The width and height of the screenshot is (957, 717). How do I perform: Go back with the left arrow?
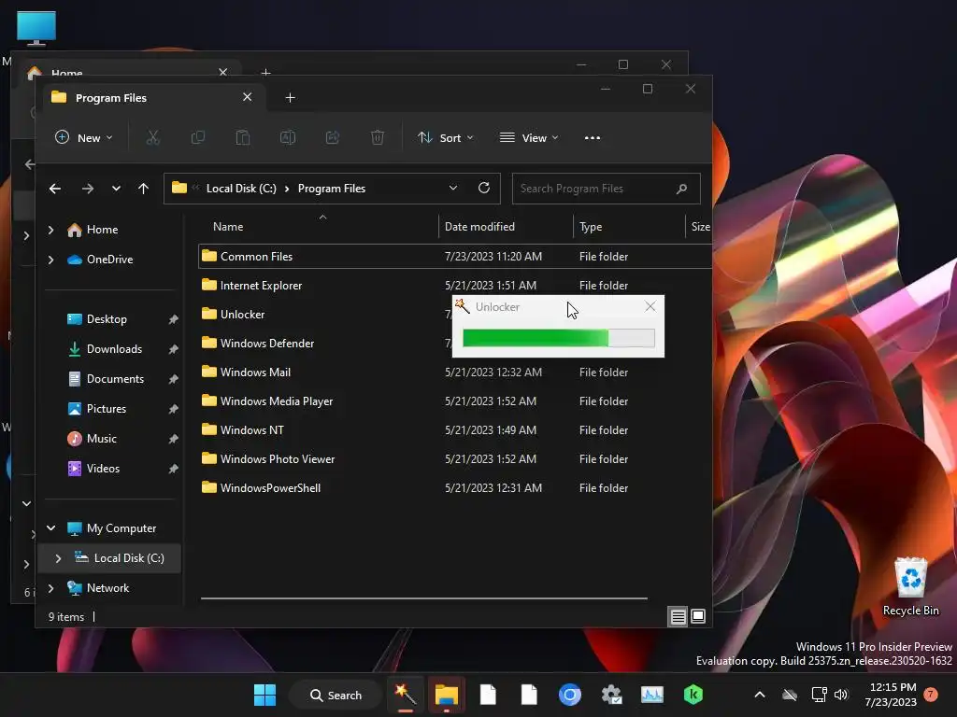pos(55,189)
